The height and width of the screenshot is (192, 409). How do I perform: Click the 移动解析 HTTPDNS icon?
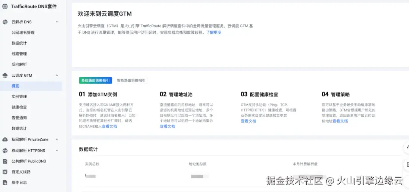point(5,150)
